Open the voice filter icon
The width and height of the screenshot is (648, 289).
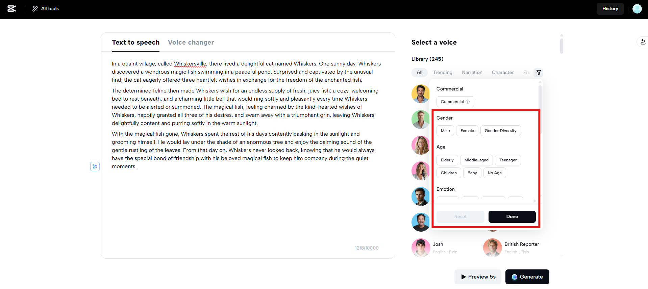pos(538,73)
